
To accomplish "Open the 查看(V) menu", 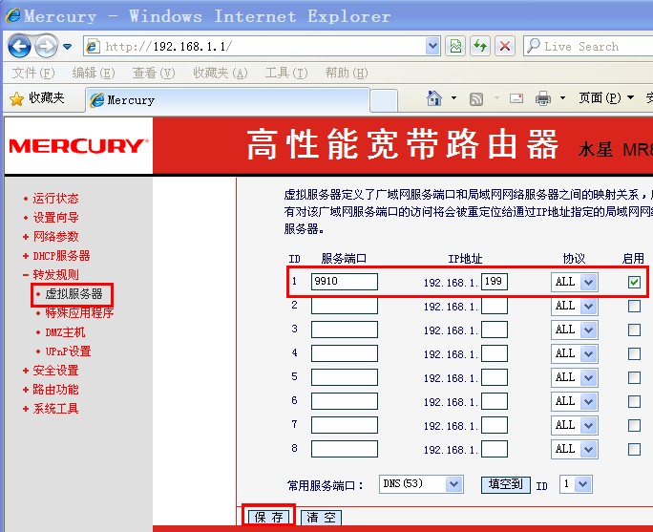I will click(154, 73).
